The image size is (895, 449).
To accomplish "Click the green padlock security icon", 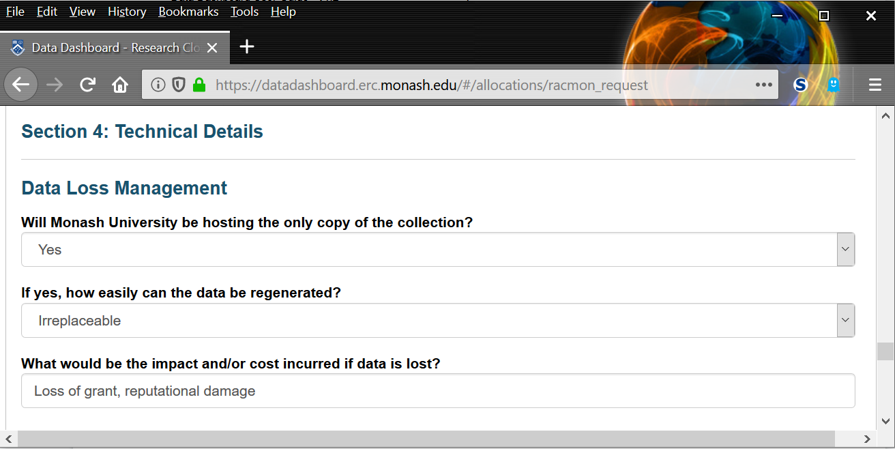I will [x=199, y=85].
